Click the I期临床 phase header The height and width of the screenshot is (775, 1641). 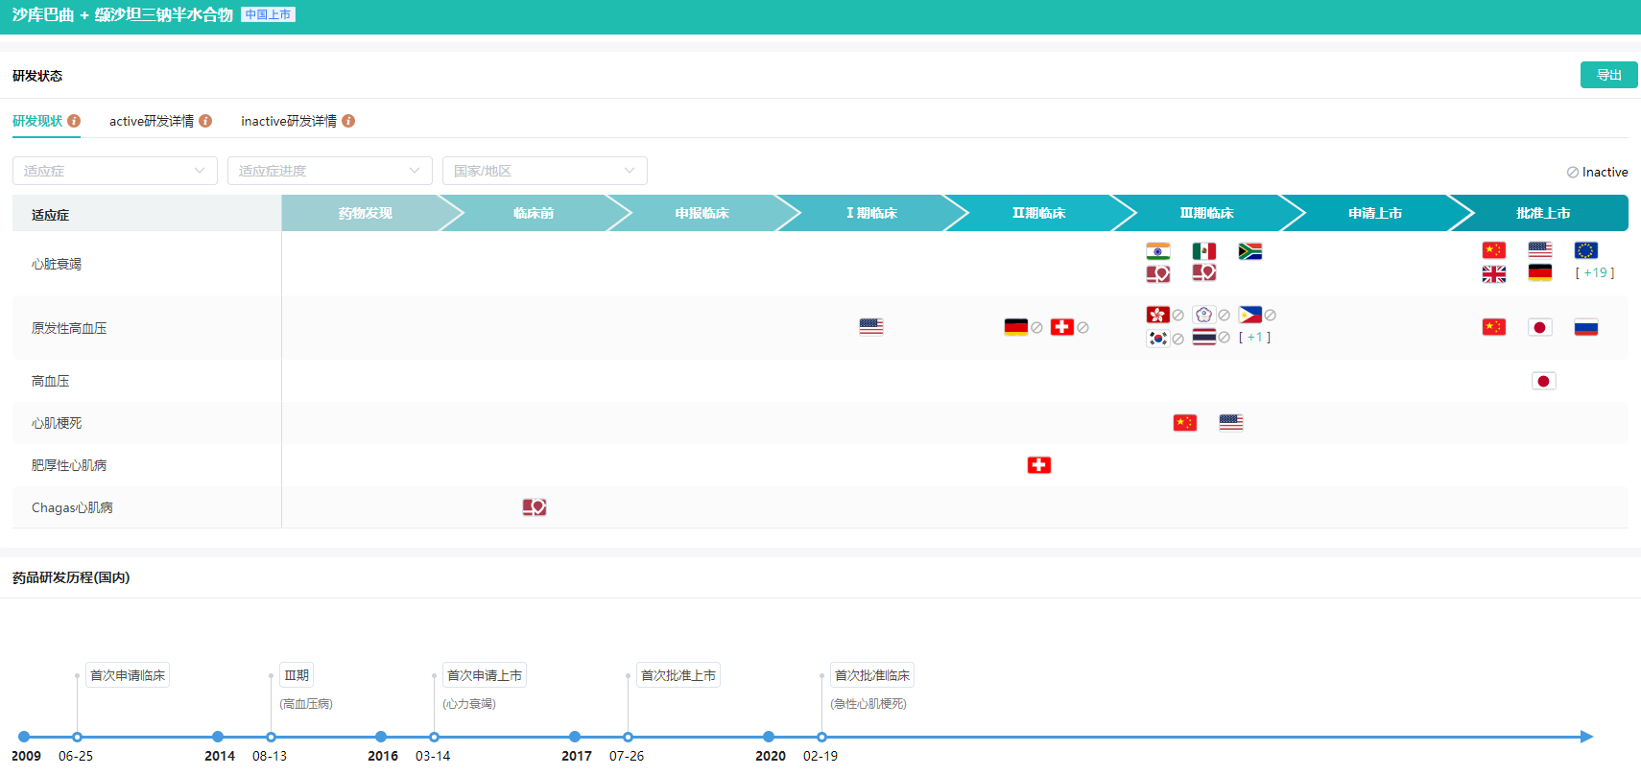point(871,213)
